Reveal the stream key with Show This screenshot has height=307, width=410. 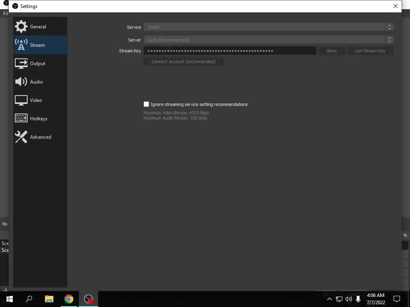[332, 51]
